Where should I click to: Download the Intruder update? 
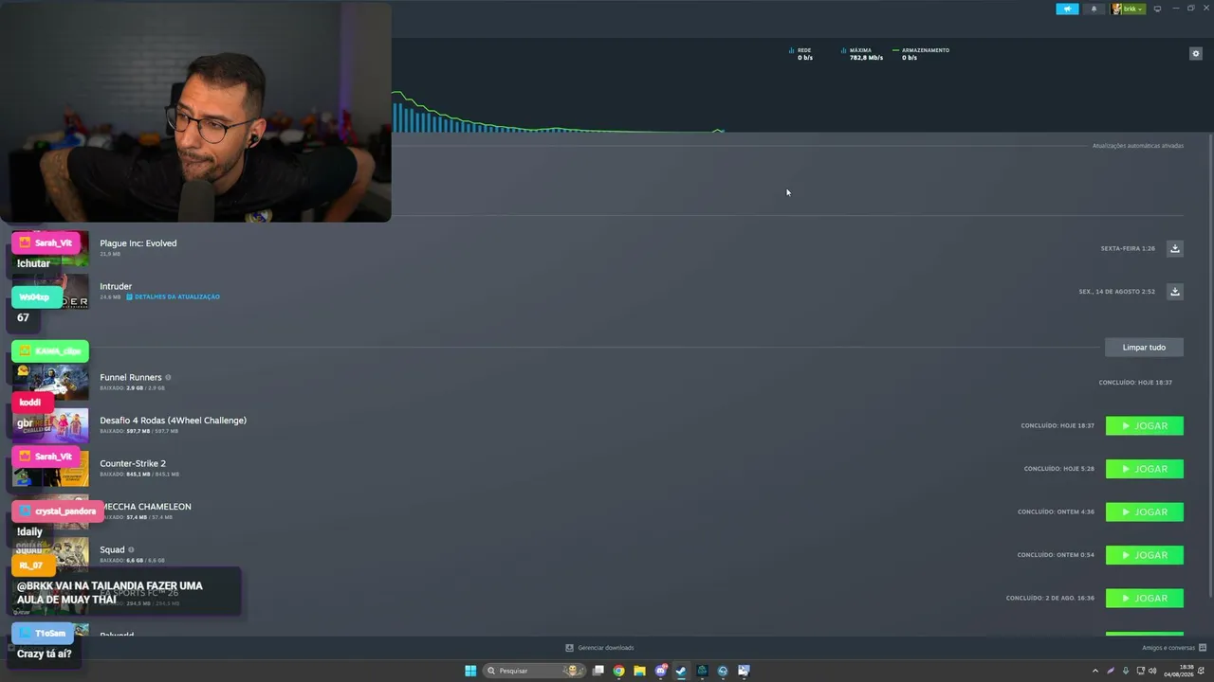pos(1175,292)
